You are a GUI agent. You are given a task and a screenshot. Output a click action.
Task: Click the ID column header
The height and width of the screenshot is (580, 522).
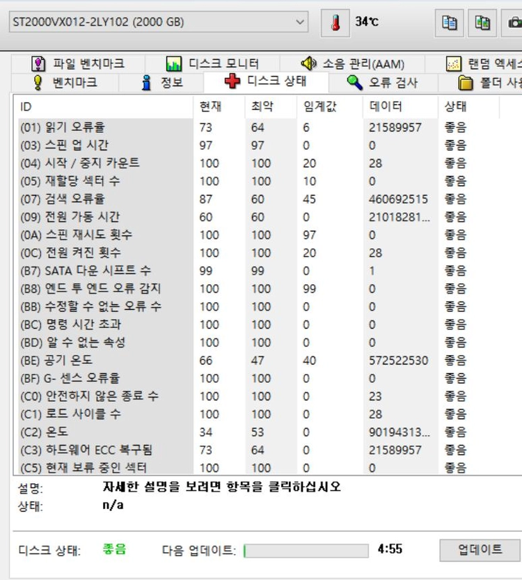point(104,107)
